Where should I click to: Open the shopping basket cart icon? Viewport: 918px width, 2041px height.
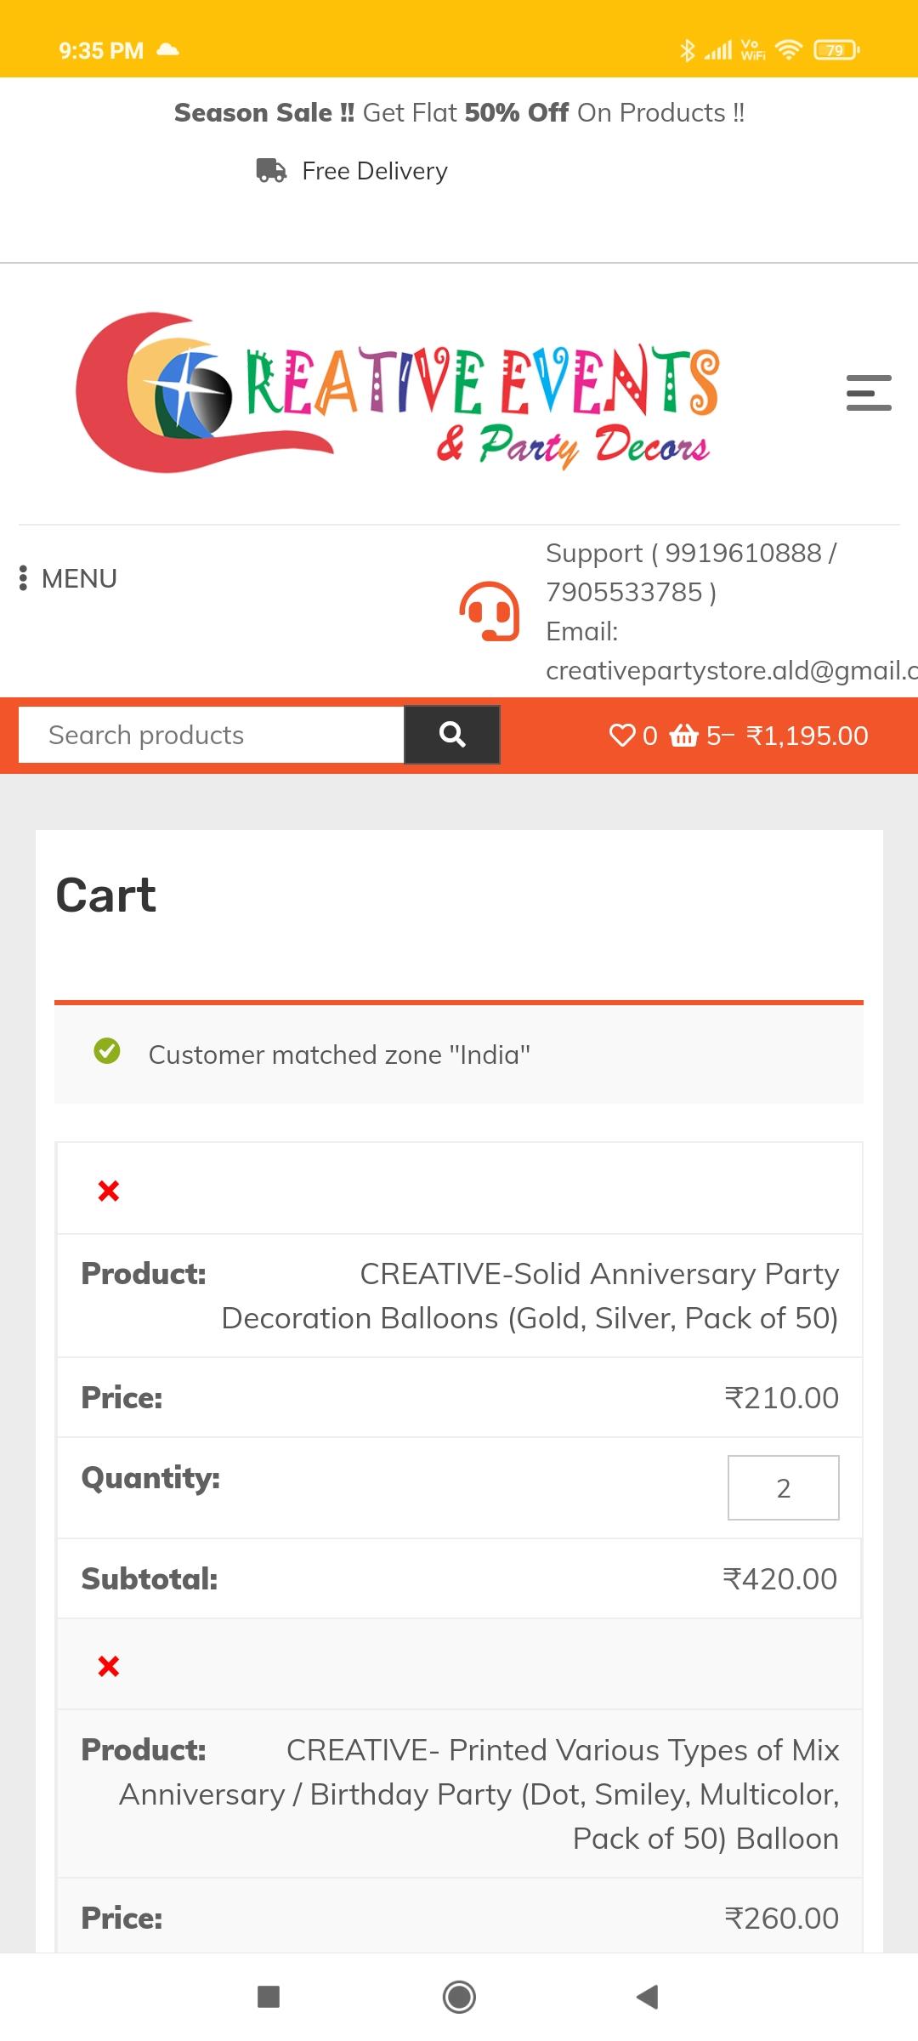pos(683,735)
